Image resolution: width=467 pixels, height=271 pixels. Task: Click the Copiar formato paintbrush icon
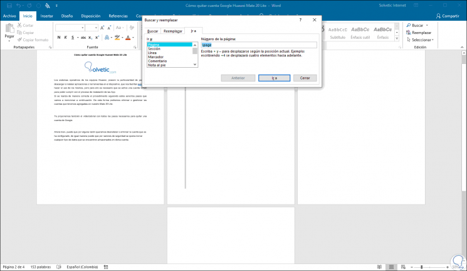pyautogui.click(x=19, y=40)
